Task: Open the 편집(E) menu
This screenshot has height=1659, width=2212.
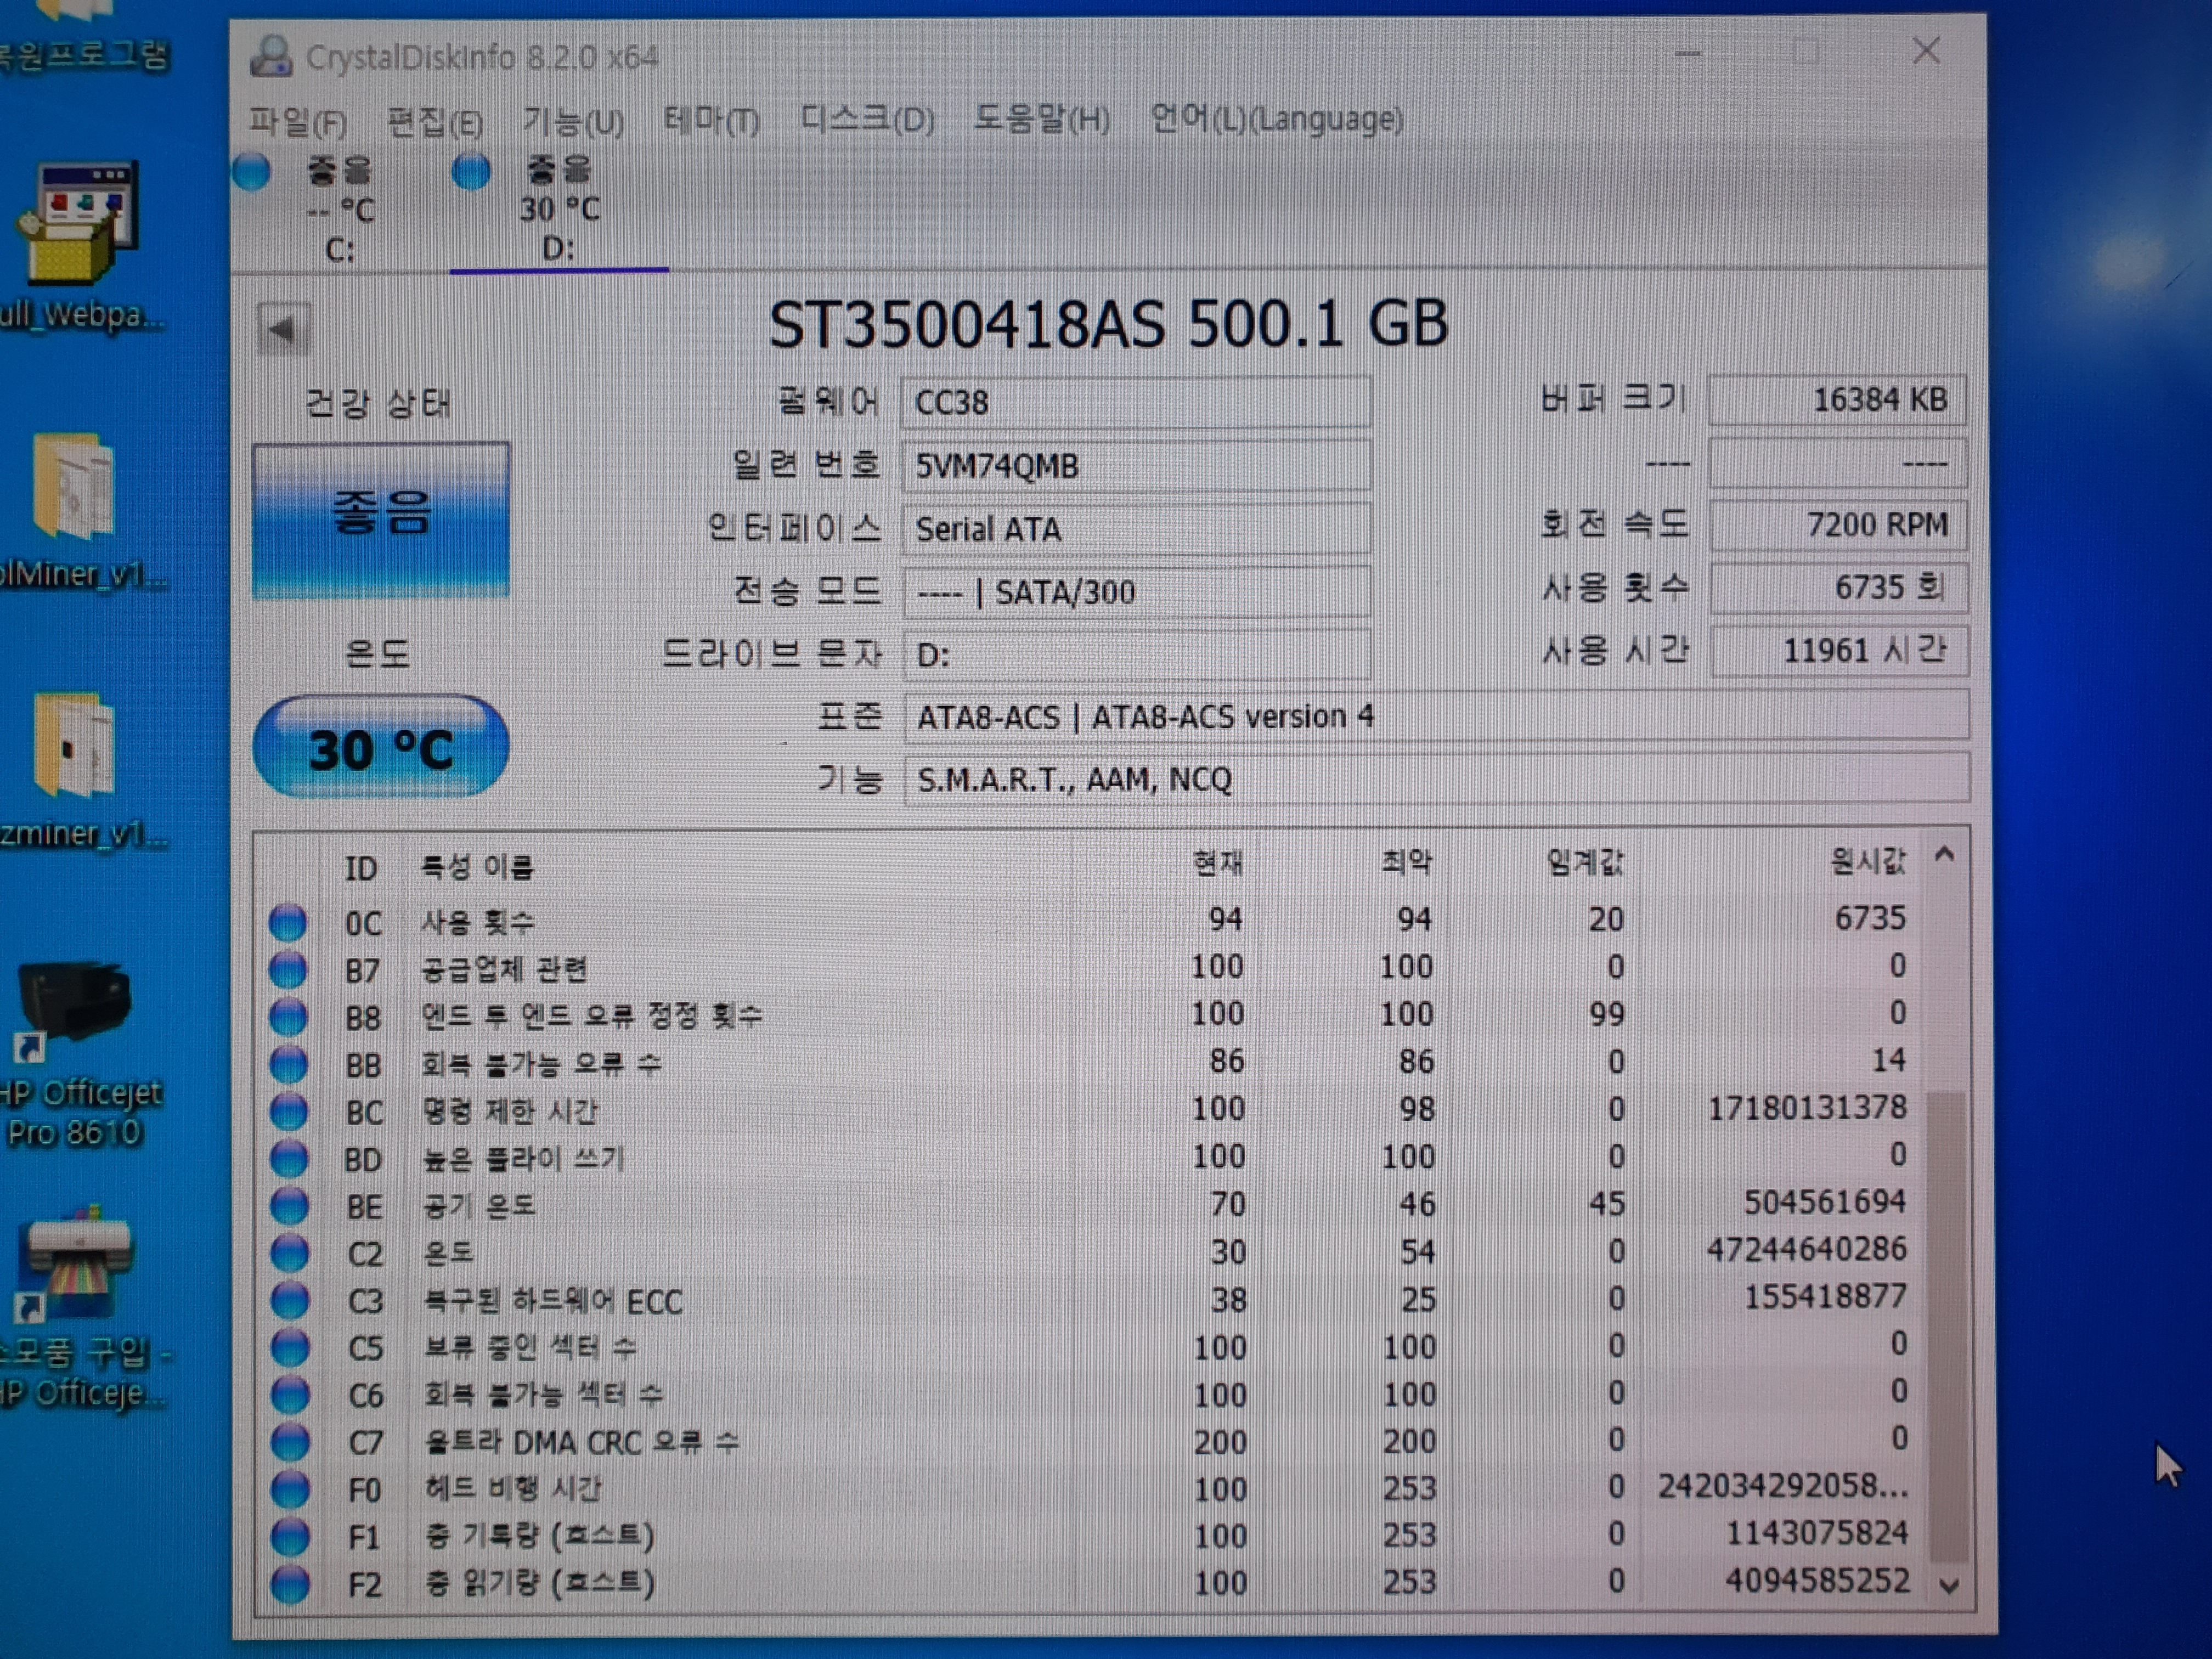Action: click(434, 122)
